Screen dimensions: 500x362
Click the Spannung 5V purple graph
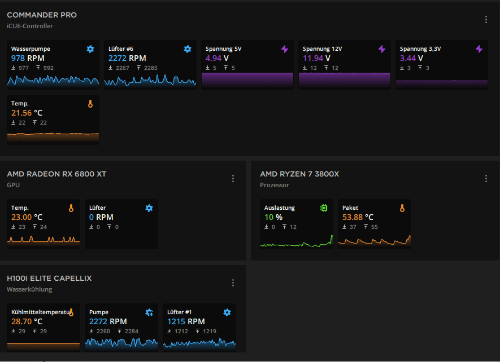(x=247, y=80)
